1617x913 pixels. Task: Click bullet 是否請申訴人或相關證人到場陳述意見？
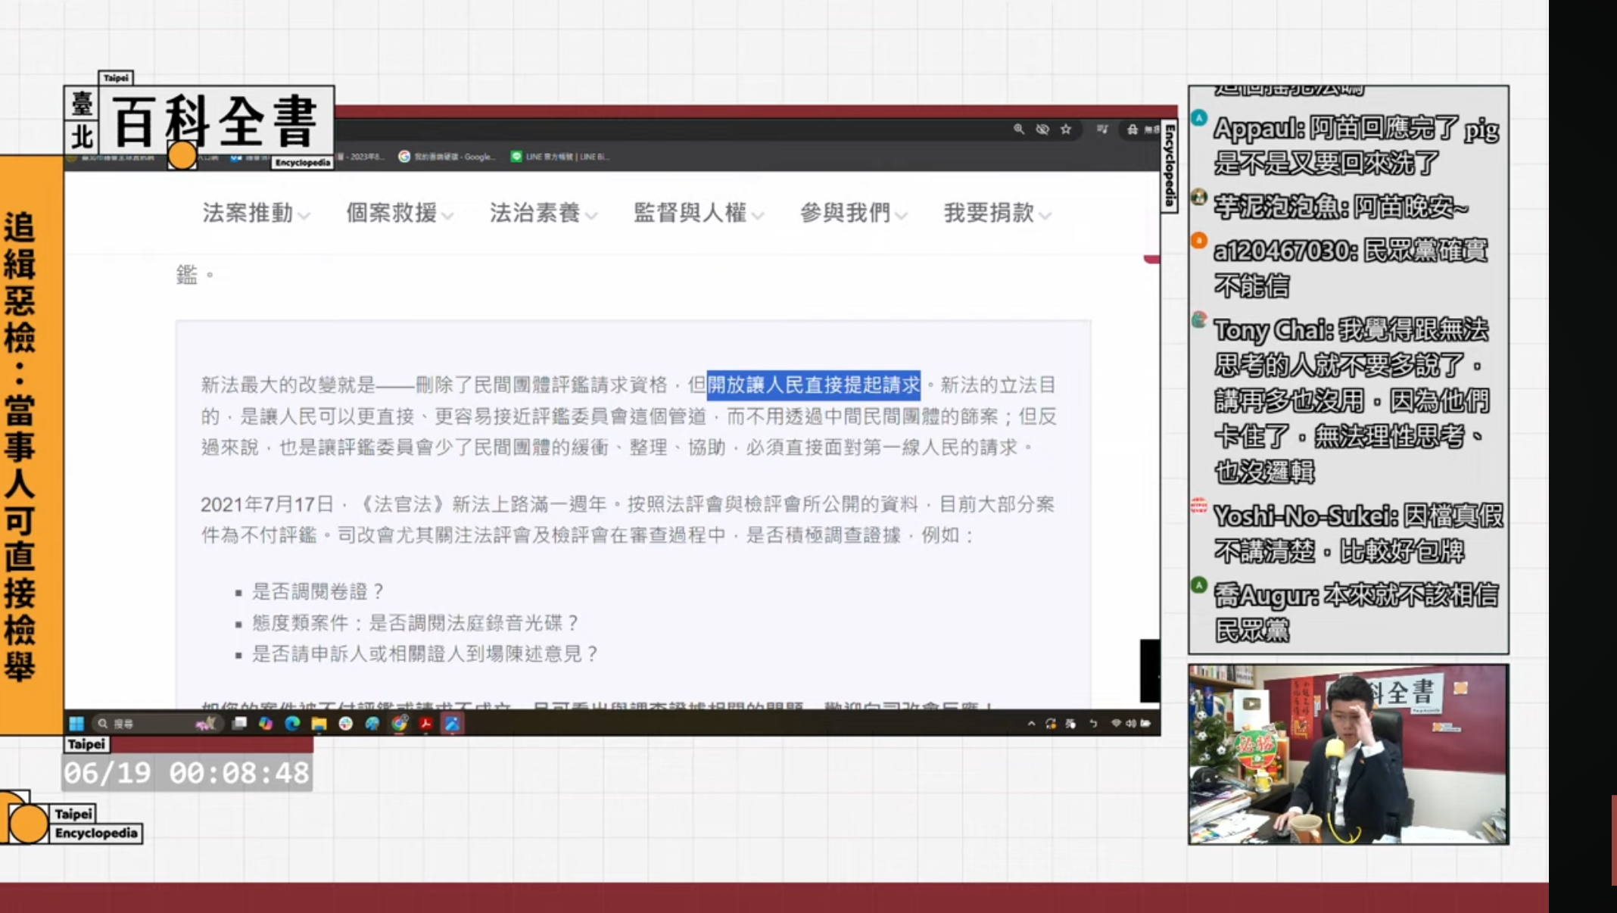425,654
